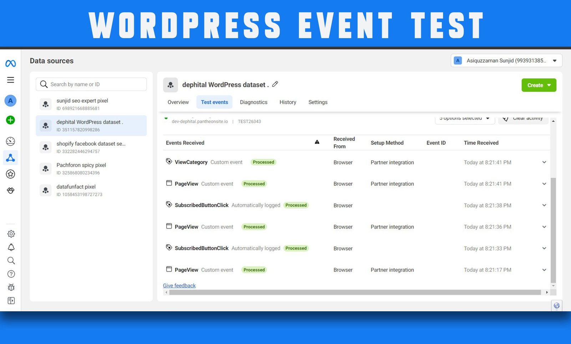This screenshot has width=571, height=344.
Task: Click the vertical scrollbar thumb of events table
Action: [553, 230]
